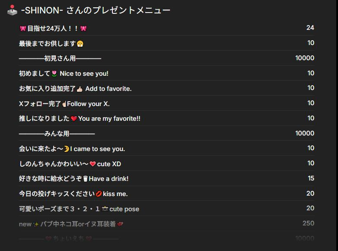Select the 初見さん用 section divider row
This screenshot has height=251, width=338.
pos(60,58)
